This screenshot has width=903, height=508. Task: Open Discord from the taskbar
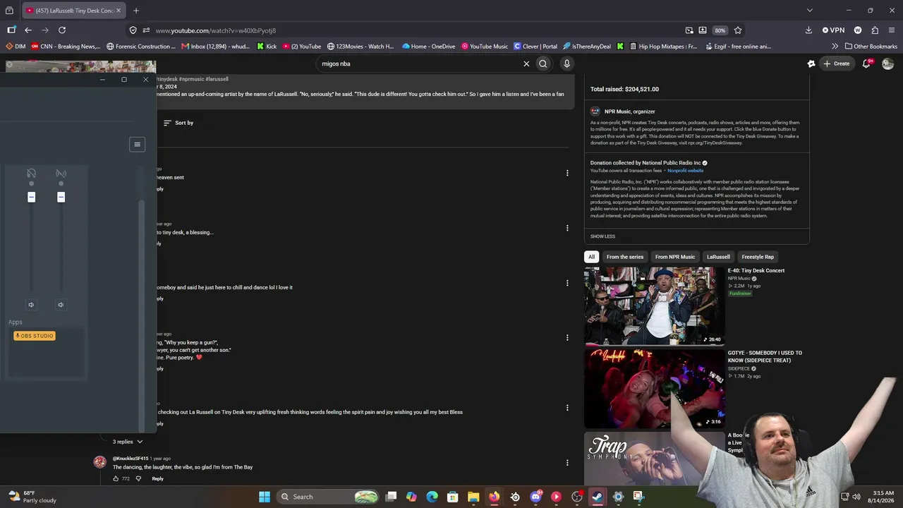pyautogui.click(x=535, y=497)
